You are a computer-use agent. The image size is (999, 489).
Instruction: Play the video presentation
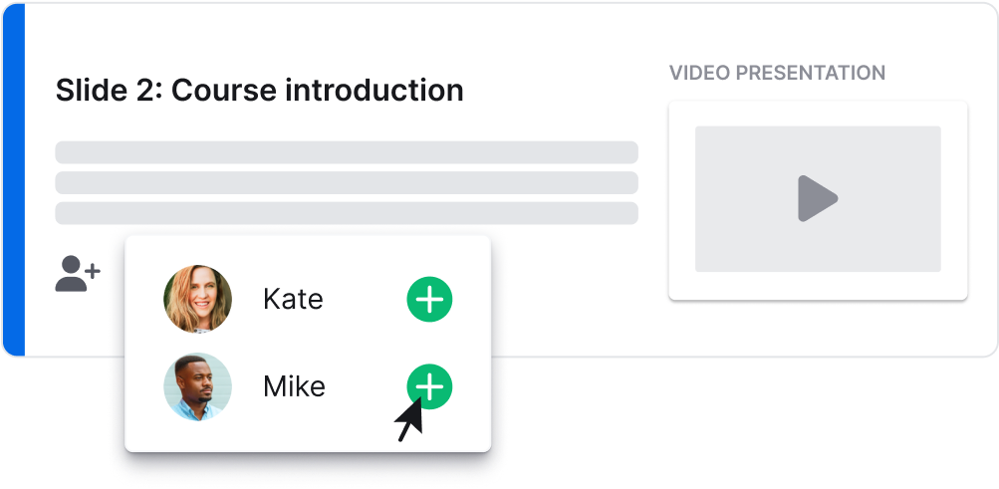point(818,198)
